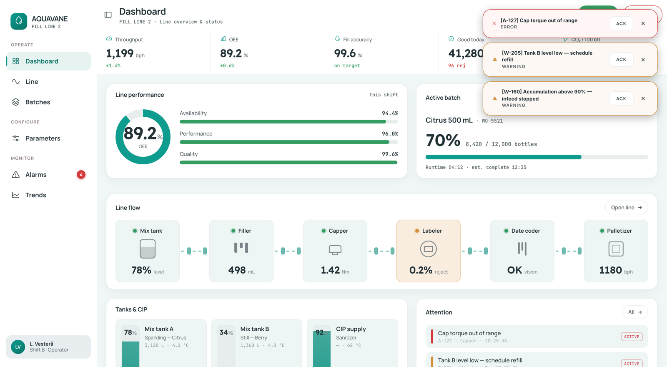Click the error X icon on A-127
The image size is (667, 367).
[494, 24]
